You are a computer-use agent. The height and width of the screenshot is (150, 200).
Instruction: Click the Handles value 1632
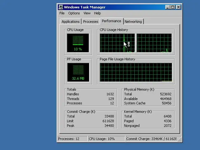click(x=110, y=94)
